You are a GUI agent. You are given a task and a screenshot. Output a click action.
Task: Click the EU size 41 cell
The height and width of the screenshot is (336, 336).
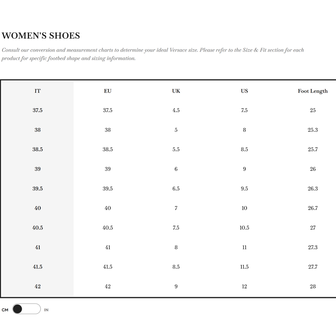[x=108, y=248]
